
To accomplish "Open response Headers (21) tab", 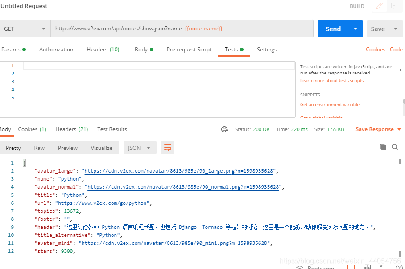I will coord(71,129).
